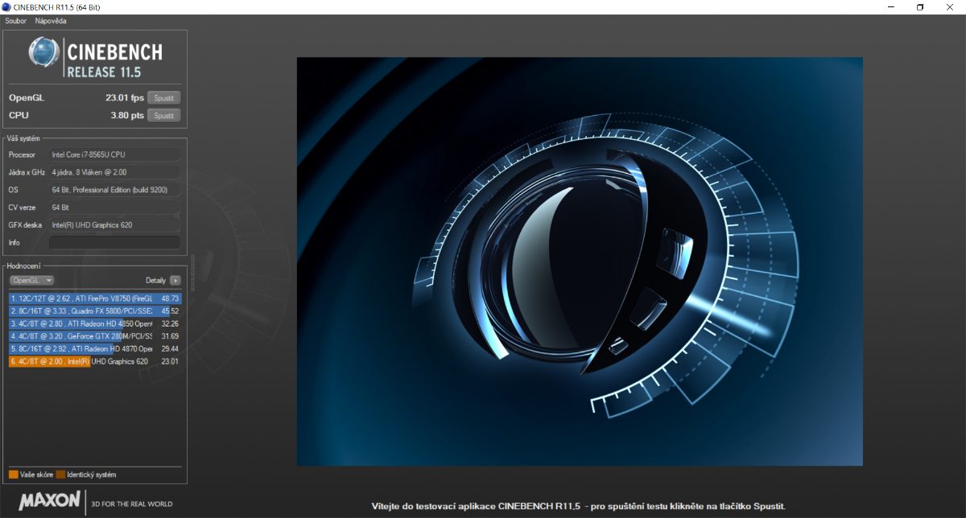Click the rendered eye preview image
Screen dimensions: 966x518
click(580, 261)
